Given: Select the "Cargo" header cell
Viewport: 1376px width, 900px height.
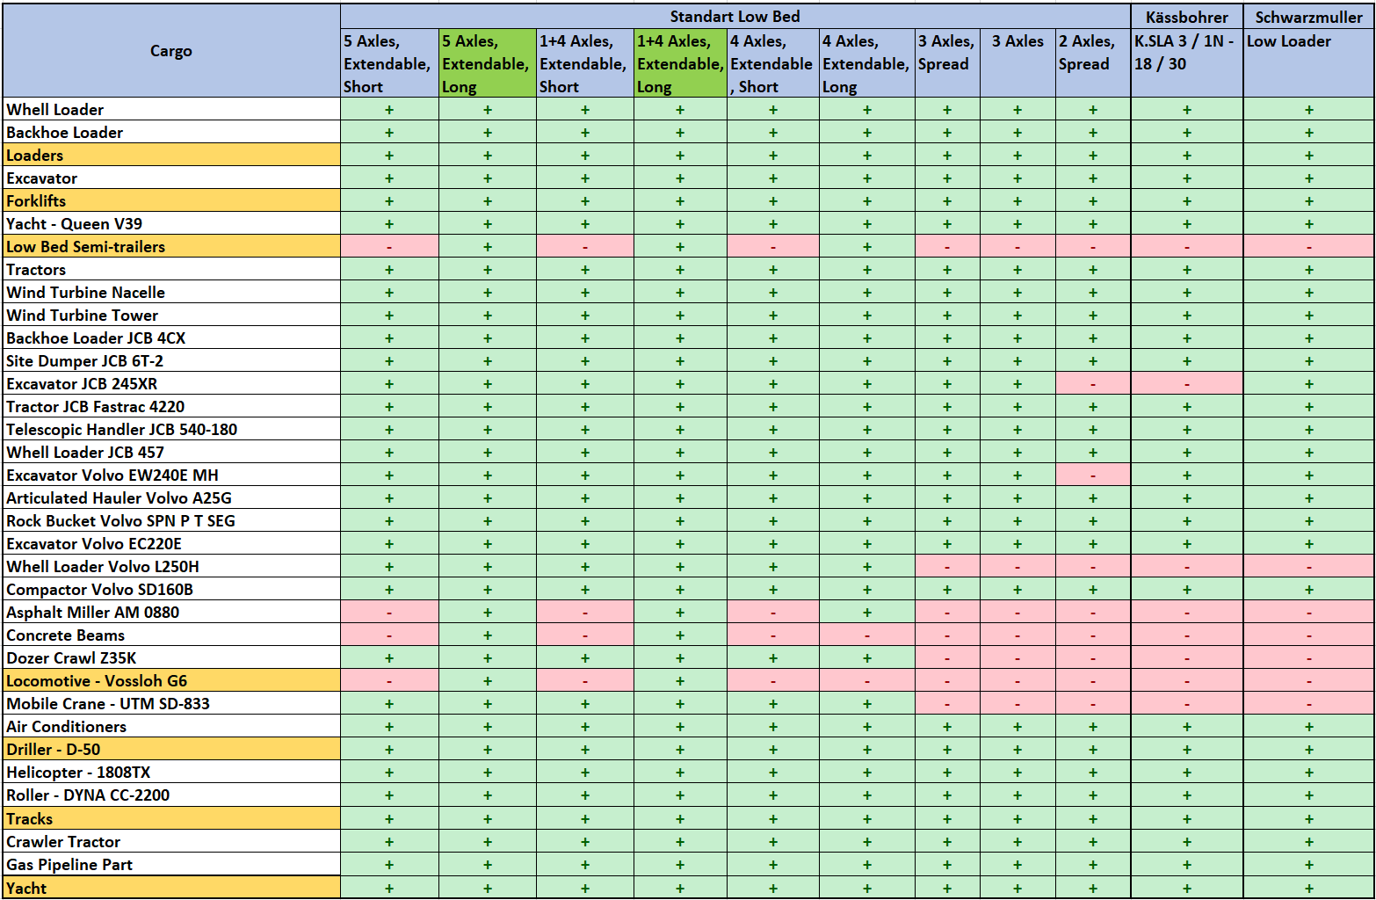Looking at the screenshot, I should pos(171,51).
